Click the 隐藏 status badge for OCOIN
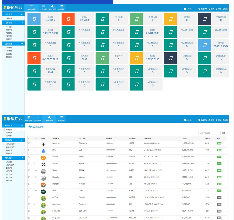 pyautogui.click(x=219, y=198)
